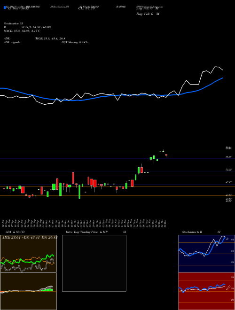Viewport: 235px width, 310px height.
Task: Open the ADX indicator chart panel
Action: click(x=28, y=254)
